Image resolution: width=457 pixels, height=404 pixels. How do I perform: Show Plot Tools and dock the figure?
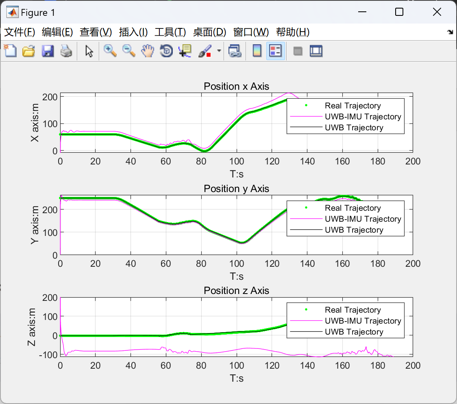coord(316,51)
